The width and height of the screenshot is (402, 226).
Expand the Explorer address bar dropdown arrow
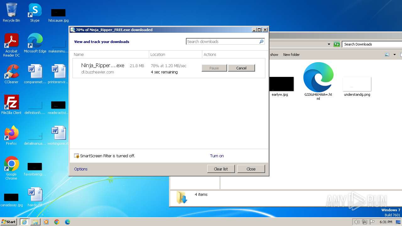(329, 44)
